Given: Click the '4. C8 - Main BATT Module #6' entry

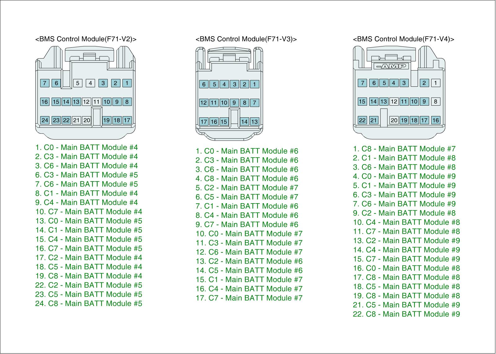Looking at the screenshot, I should pos(247,179).
